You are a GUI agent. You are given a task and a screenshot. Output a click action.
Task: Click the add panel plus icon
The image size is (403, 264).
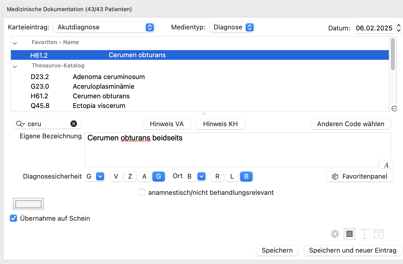pos(379,234)
